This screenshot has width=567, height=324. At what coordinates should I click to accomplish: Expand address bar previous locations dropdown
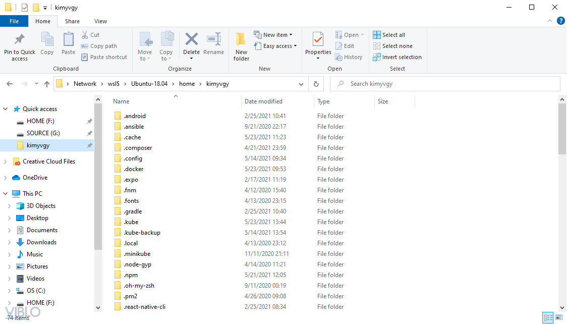click(301, 84)
